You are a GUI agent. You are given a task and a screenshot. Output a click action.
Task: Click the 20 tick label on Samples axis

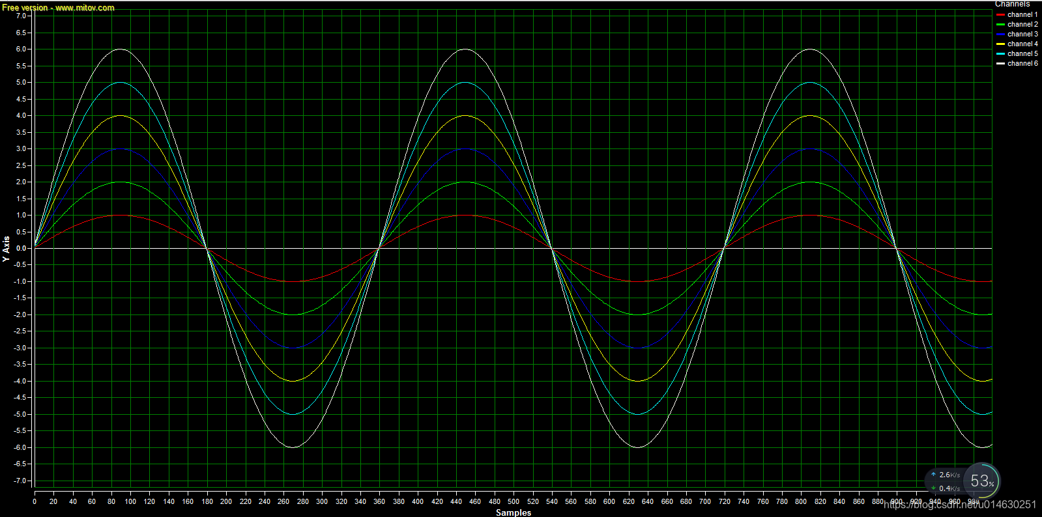click(53, 501)
